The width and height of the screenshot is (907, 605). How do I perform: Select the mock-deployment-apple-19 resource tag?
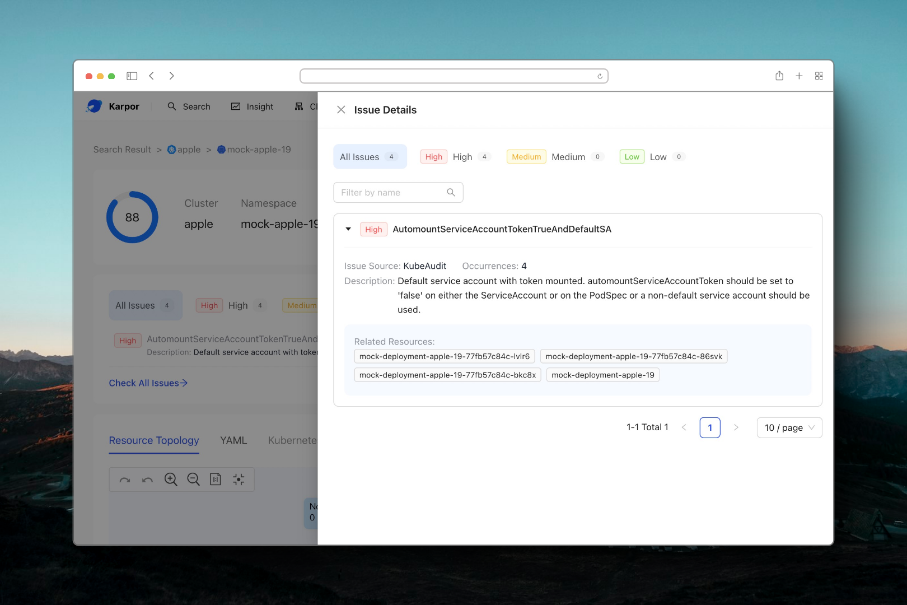coord(602,375)
